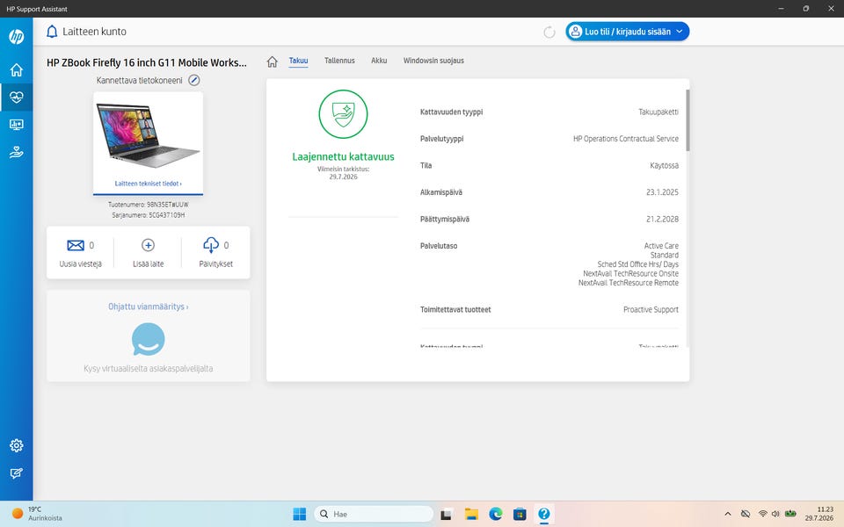The width and height of the screenshot is (844, 527).
Task: Open Task View on the taskbar
Action: pyautogui.click(x=446, y=515)
